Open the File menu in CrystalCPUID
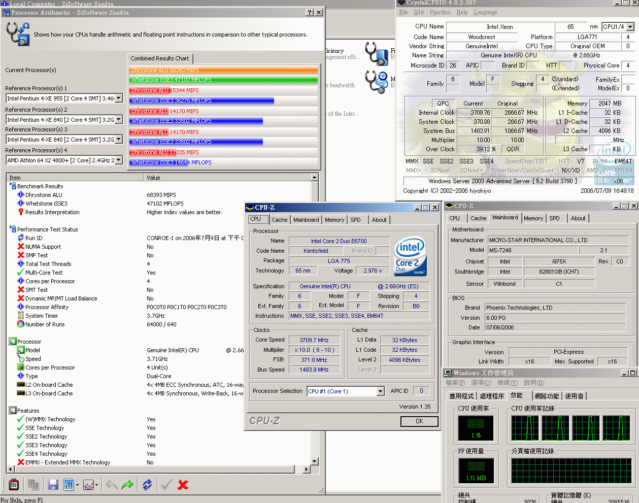The width and height of the screenshot is (639, 503). [x=403, y=12]
